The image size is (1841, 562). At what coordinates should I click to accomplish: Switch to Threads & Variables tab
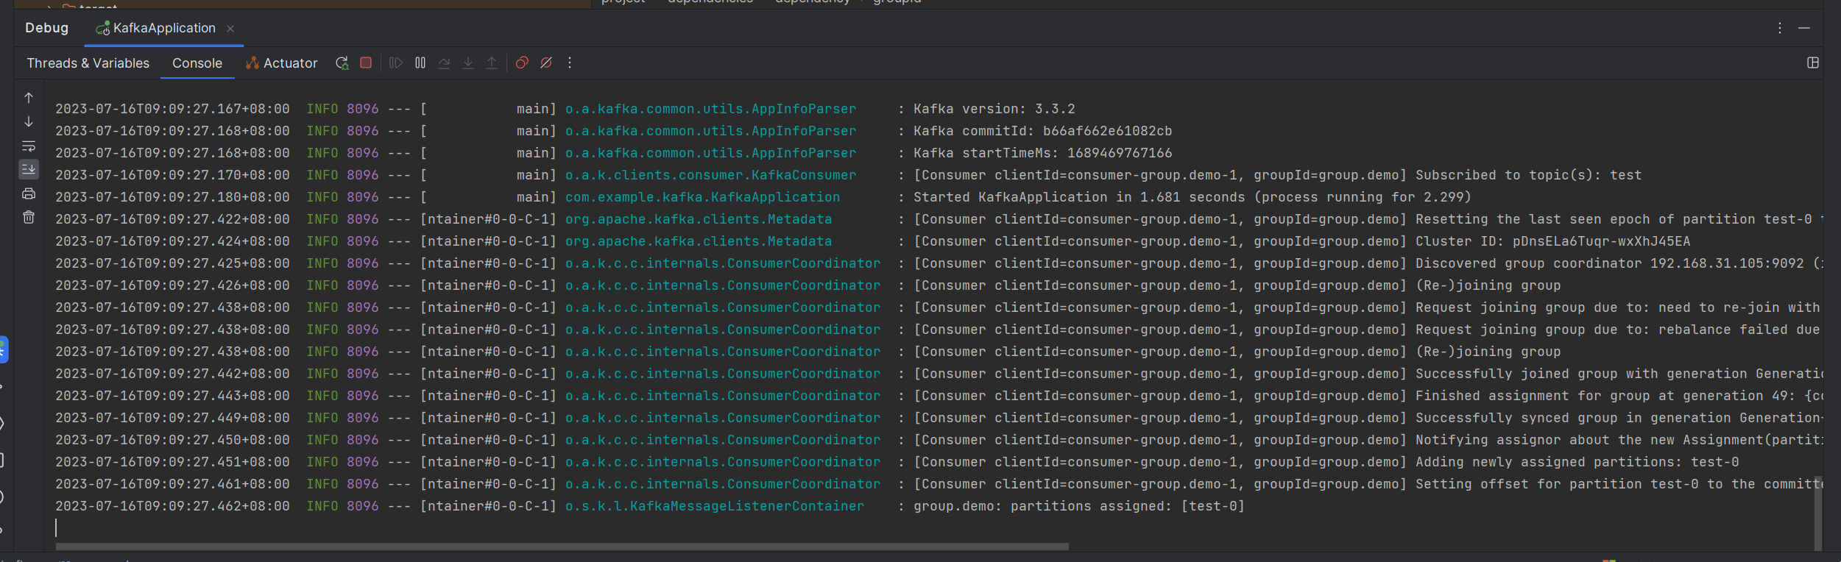[x=88, y=63]
